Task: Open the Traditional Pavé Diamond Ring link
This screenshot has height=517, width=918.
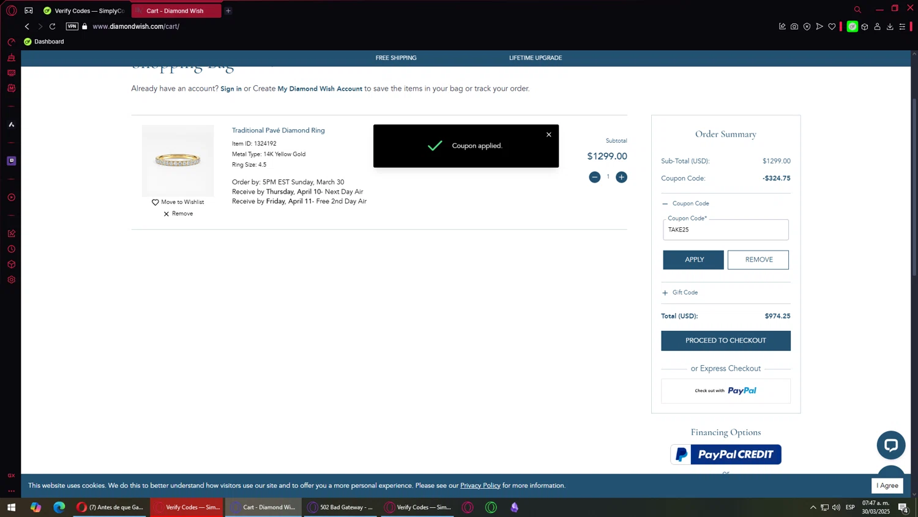Action: click(x=278, y=130)
